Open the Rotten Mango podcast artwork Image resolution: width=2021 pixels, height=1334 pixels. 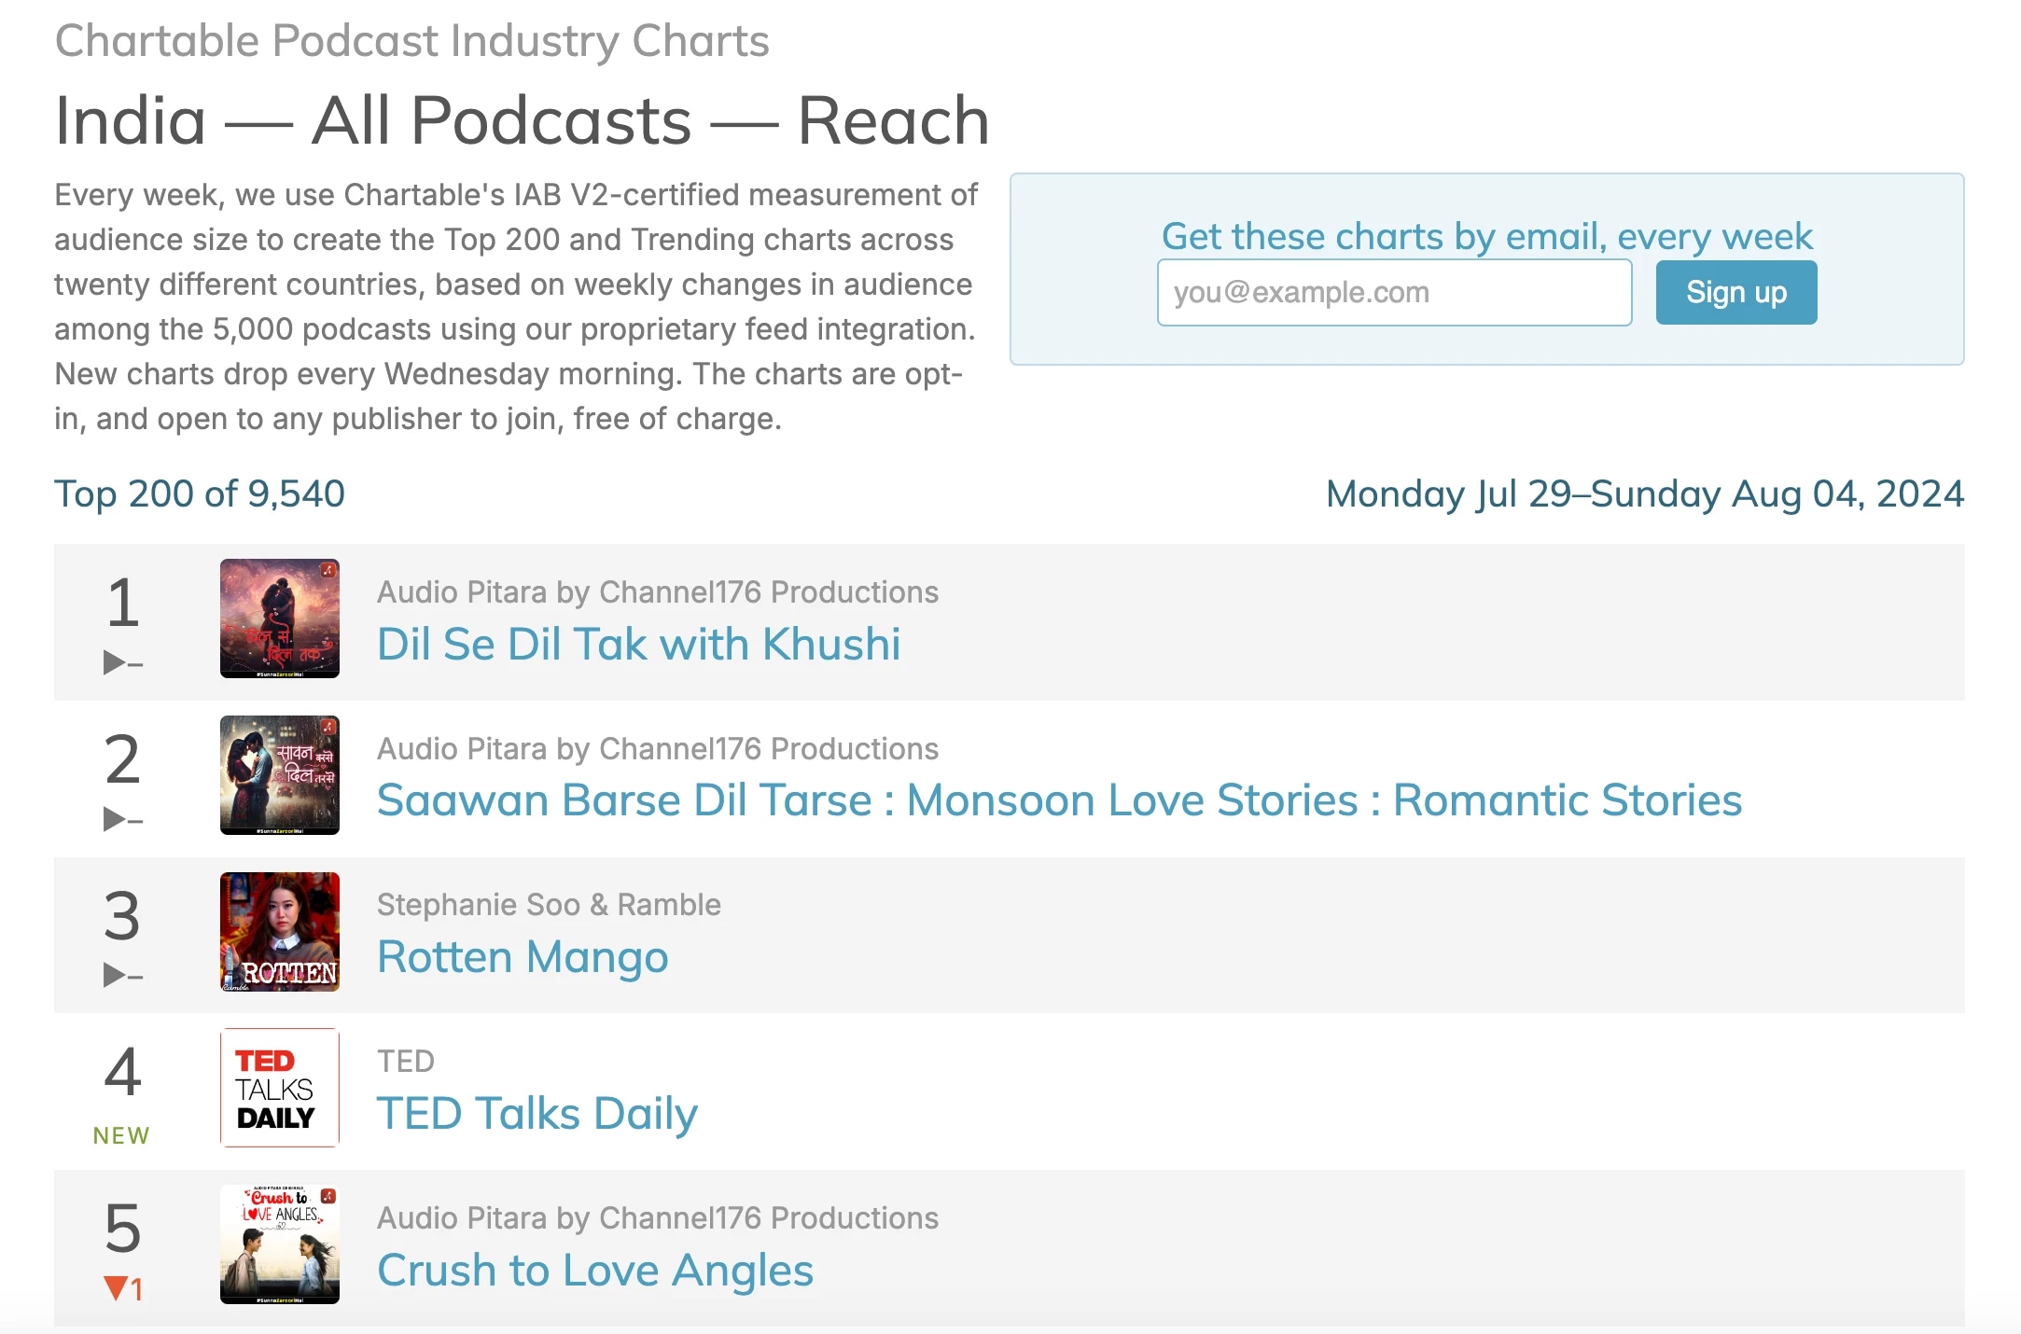279,932
